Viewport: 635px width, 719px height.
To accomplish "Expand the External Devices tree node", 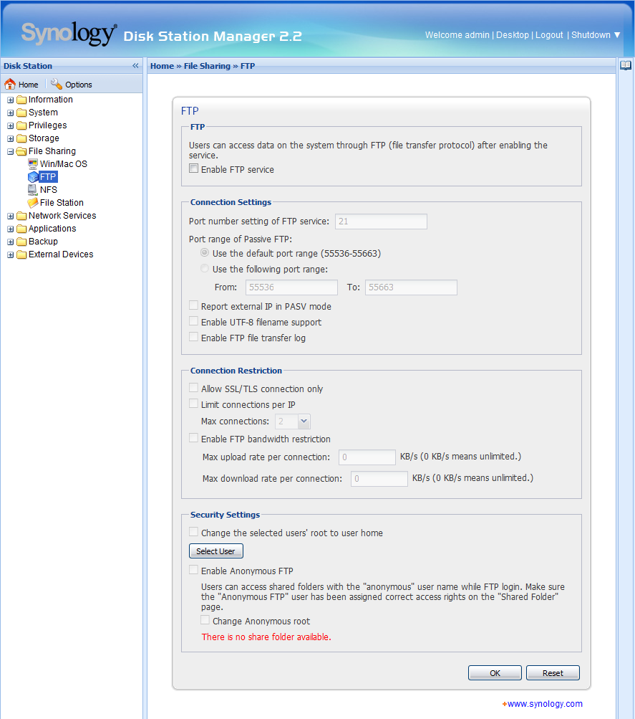I will pos(10,254).
